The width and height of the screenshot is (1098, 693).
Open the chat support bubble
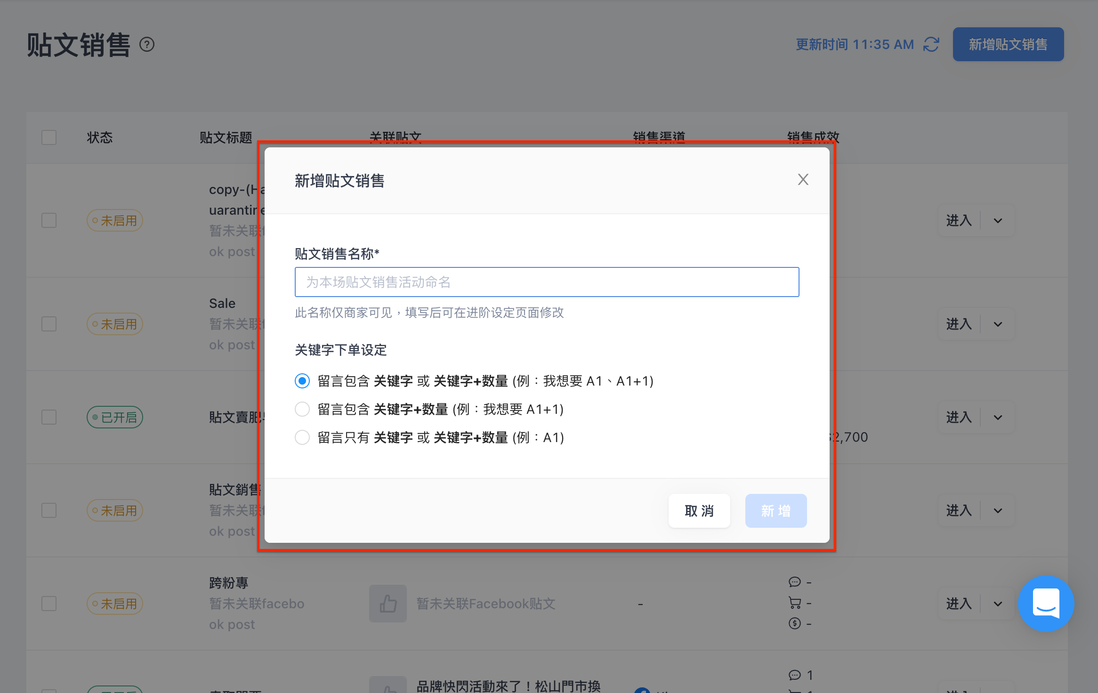(x=1046, y=603)
